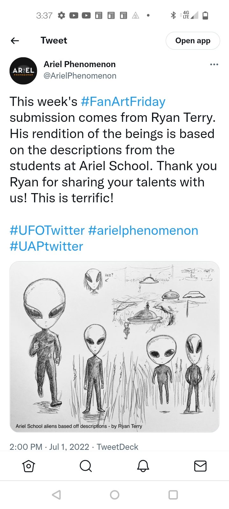
Task: Tap the Ariel Phenomenon profile avatar
Action: pyautogui.click(x=23, y=71)
